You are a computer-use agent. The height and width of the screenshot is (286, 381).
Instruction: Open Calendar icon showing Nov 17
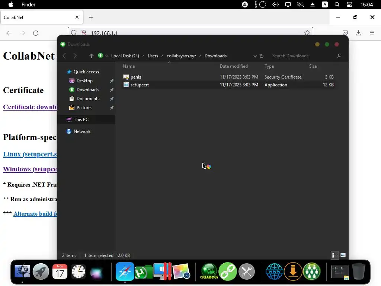60,271
